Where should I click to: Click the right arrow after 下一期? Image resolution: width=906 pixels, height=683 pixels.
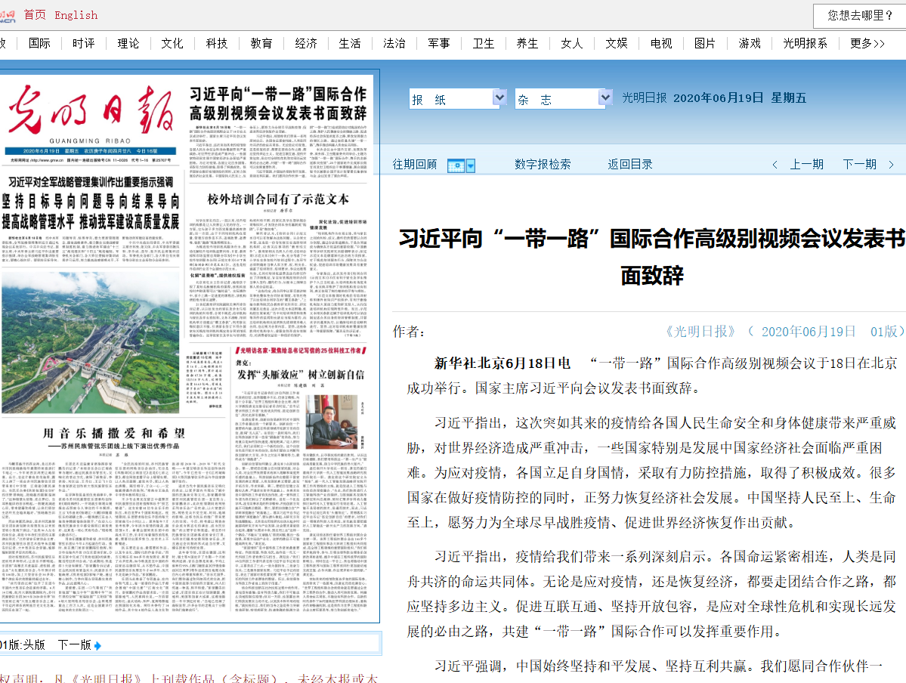tap(891, 165)
